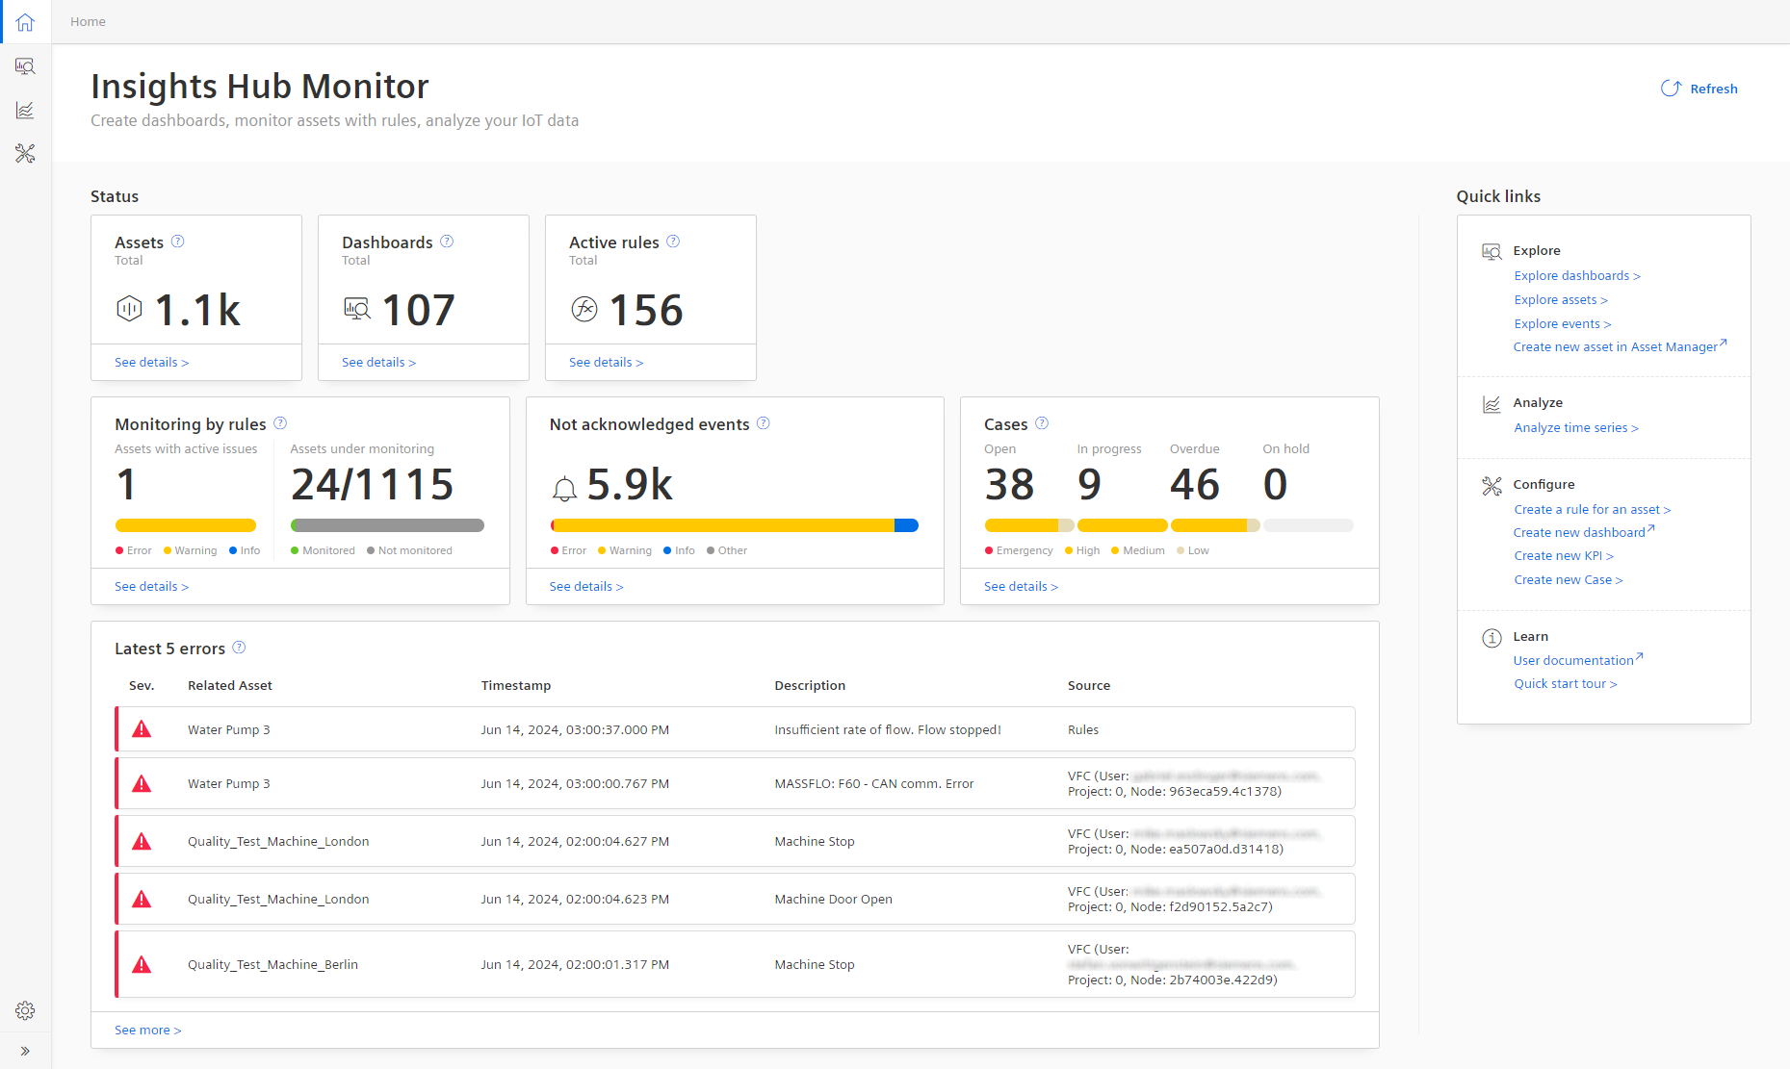Click the Learn info icon in Quick links
The width and height of the screenshot is (1790, 1069).
[x=1492, y=638]
